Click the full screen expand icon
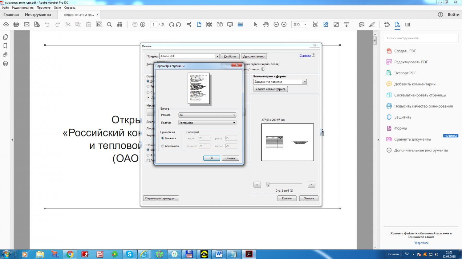Viewport: 462px width, 259px height. point(336,25)
